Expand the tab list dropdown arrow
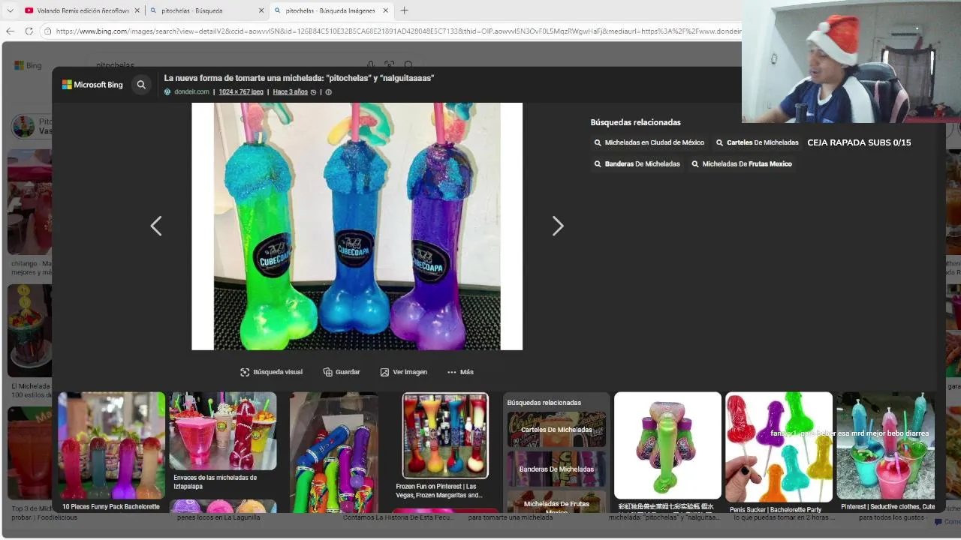961x540 pixels. (x=10, y=10)
